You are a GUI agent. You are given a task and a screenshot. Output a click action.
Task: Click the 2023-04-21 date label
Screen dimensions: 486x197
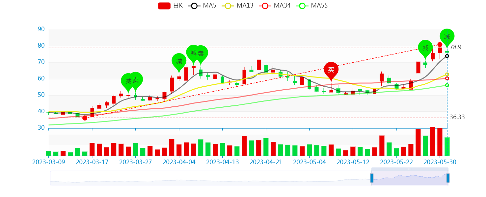266,162
